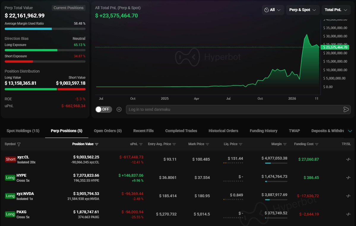Sort by Position Value column icon
Viewport: 356px width, 226px height.
(x=96, y=144)
